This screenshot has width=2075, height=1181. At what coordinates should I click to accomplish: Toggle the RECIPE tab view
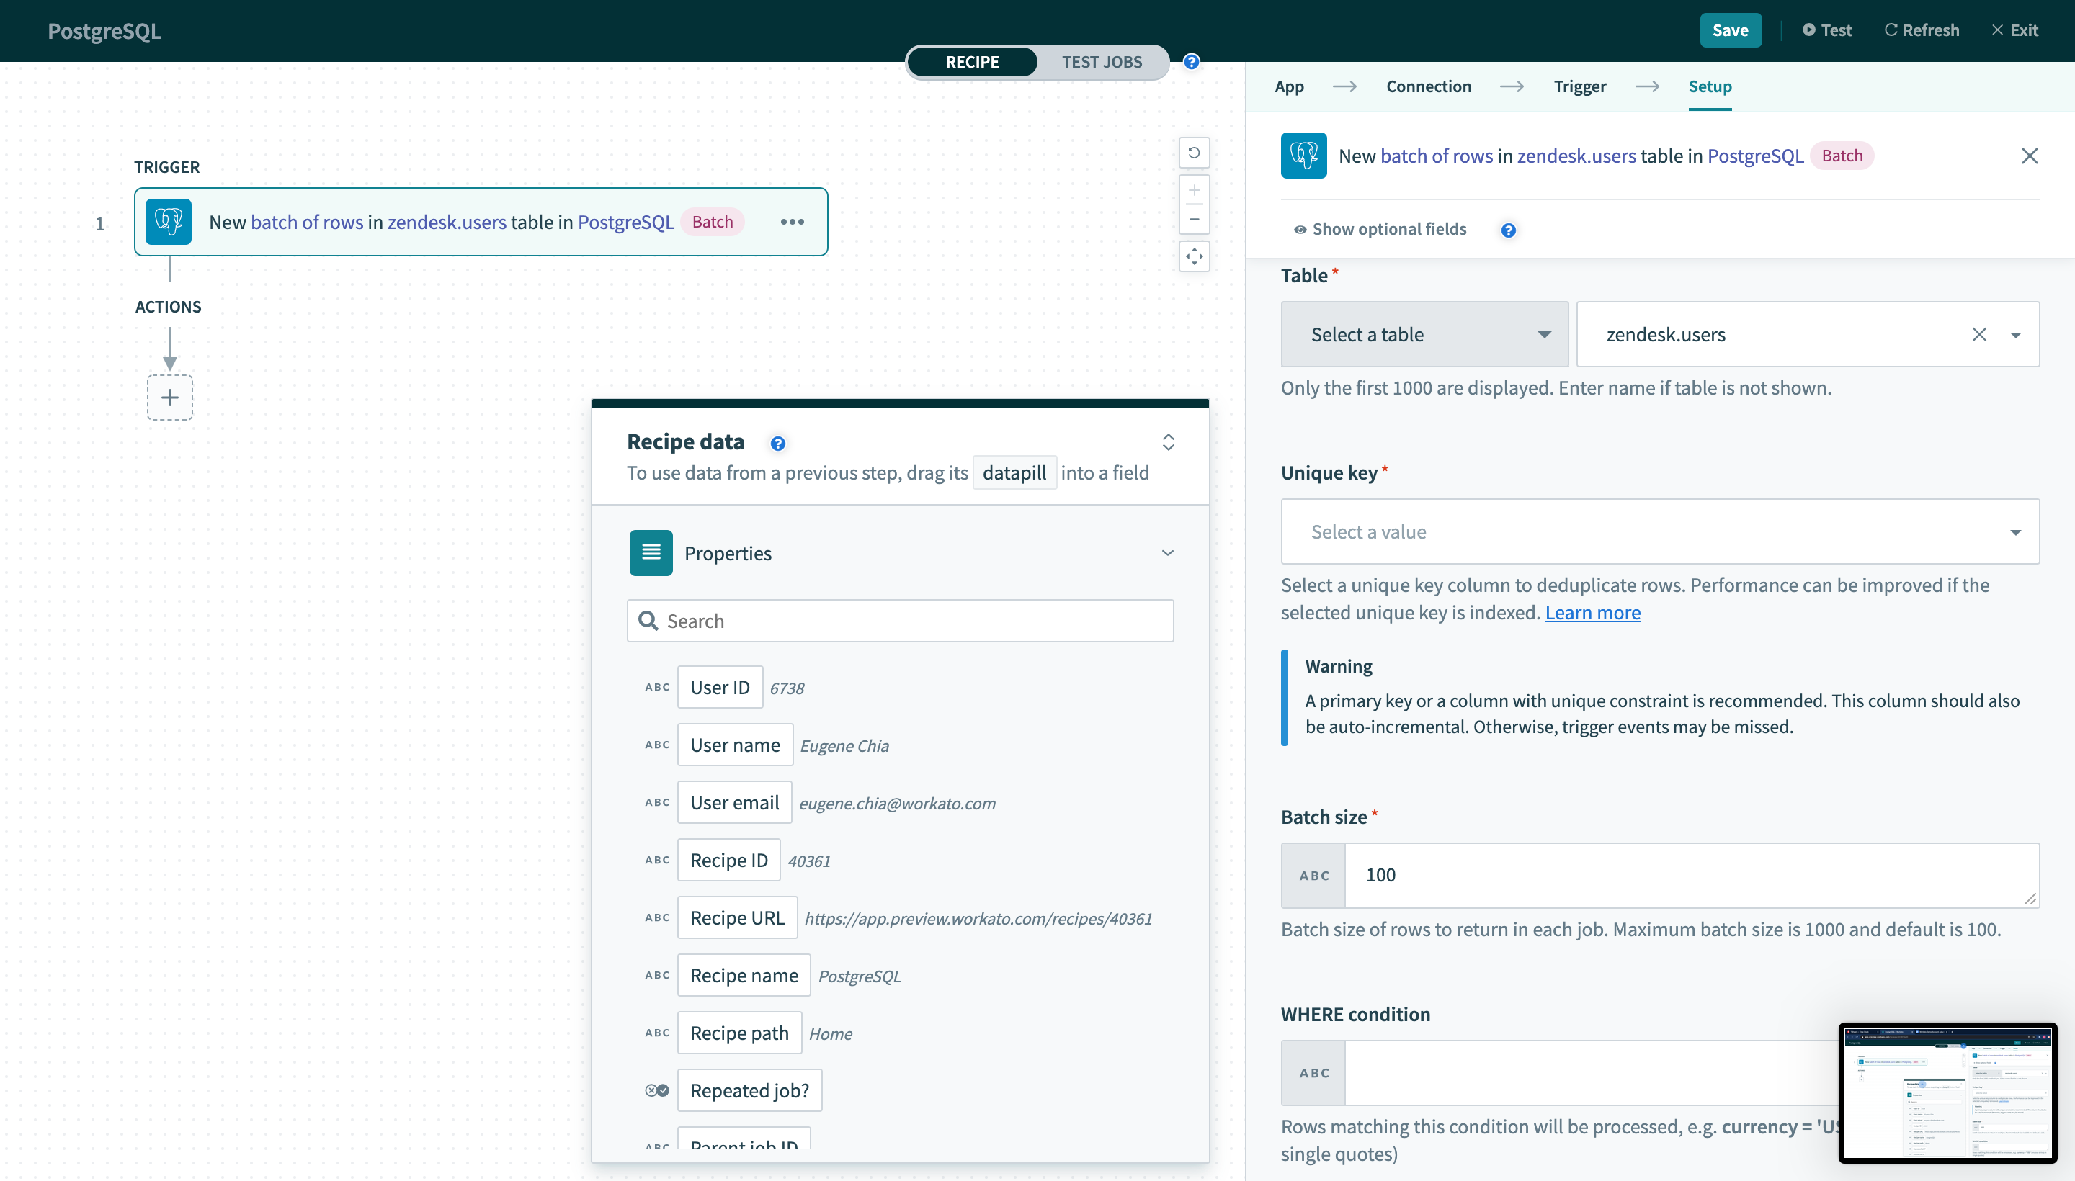pyautogui.click(x=973, y=60)
